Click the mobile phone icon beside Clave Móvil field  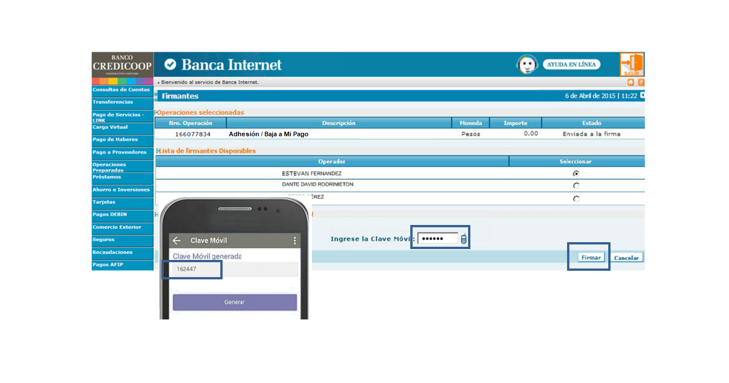coord(463,239)
